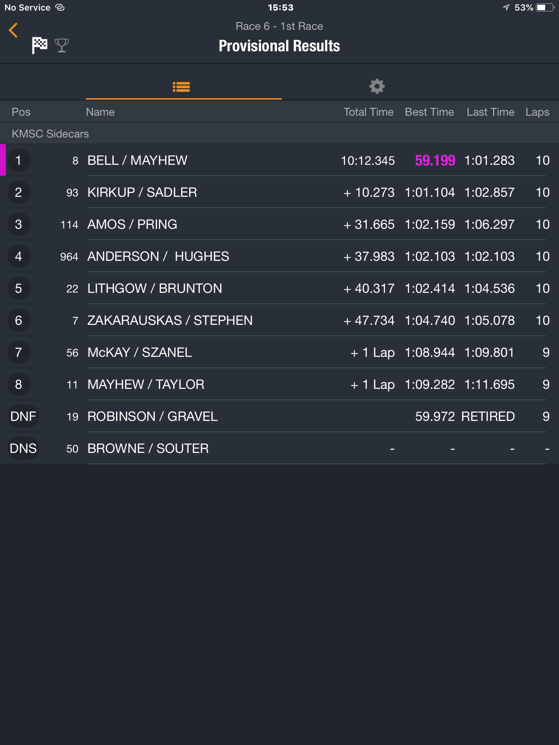
Task: Open the trophy standings icon
Action: tap(62, 45)
